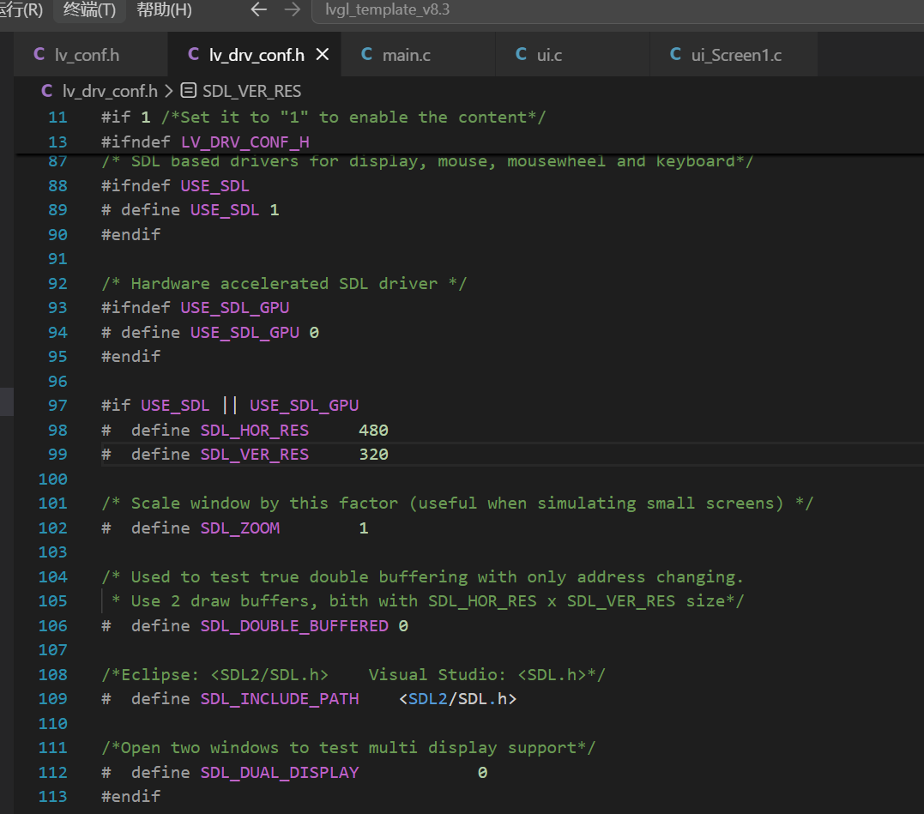Click the 'SDL based drivers for display' comment
This screenshot has height=814, width=924.
click(427, 161)
